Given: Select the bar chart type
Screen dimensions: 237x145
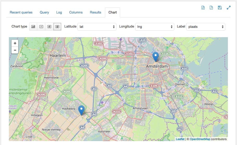Looking at the screenshot, I should click(x=33, y=27).
